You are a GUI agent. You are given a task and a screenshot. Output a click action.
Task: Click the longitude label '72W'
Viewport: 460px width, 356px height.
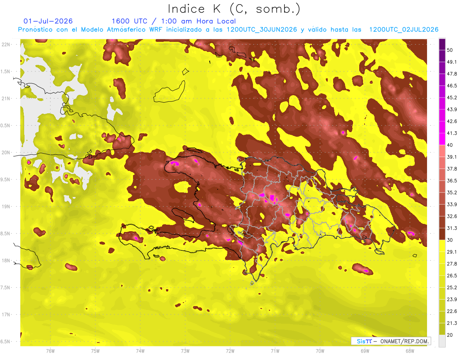[x=230, y=351]
